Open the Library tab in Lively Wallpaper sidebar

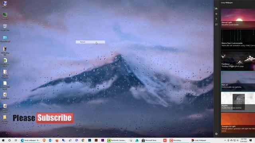click(x=216, y=9)
